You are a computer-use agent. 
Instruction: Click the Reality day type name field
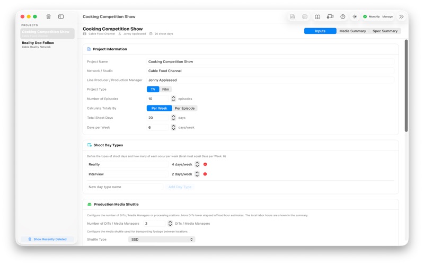pyautogui.click(x=128, y=164)
